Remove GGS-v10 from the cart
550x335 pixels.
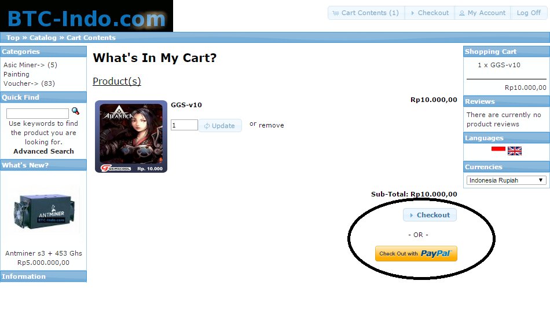(x=271, y=125)
